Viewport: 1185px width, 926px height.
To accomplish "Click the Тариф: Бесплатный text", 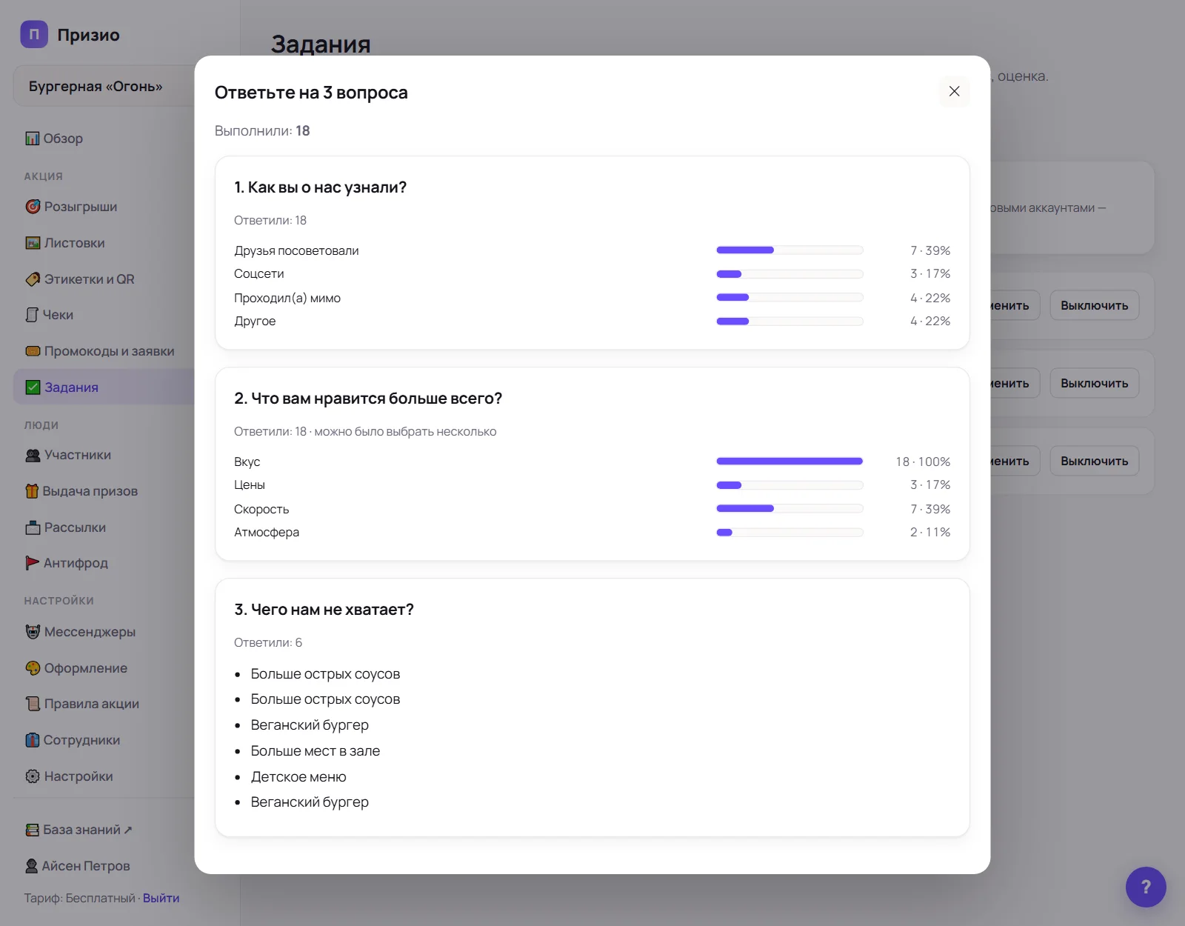I will click(x=80, y=898).
